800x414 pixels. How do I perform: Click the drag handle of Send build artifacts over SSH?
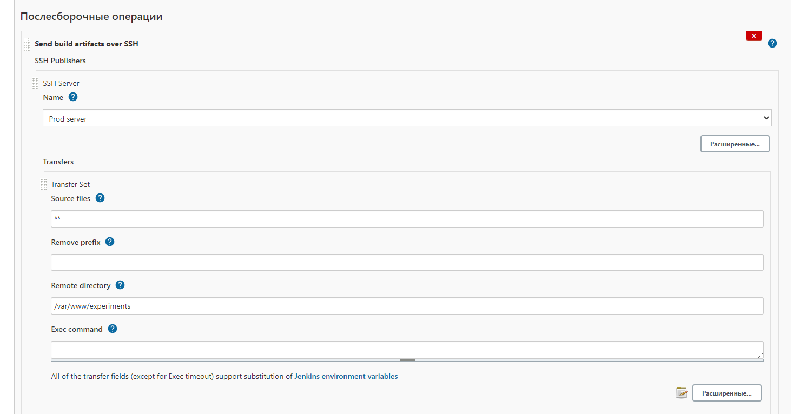point(28,44)
